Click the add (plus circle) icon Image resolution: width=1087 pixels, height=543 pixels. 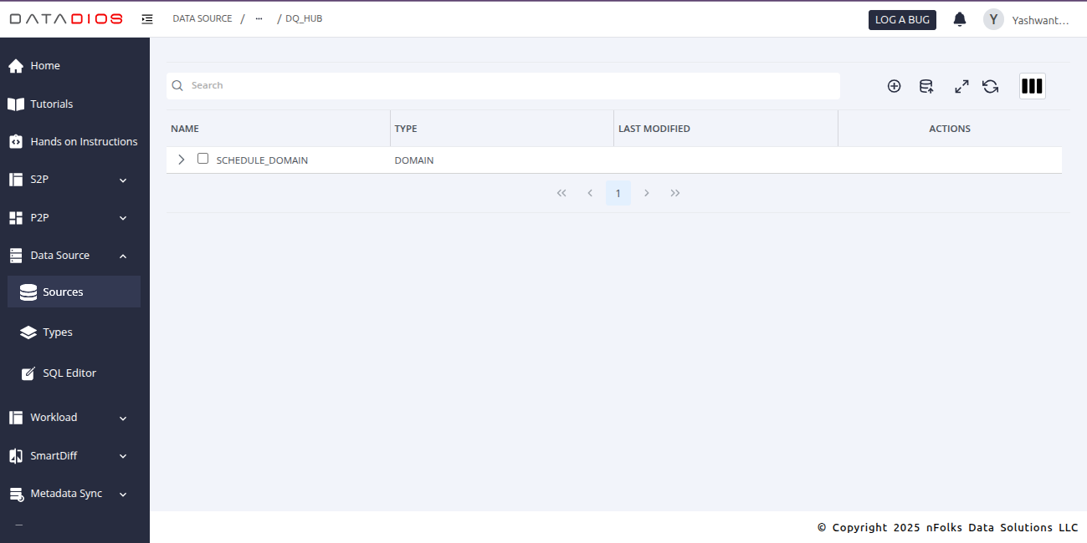pos(894,86)
